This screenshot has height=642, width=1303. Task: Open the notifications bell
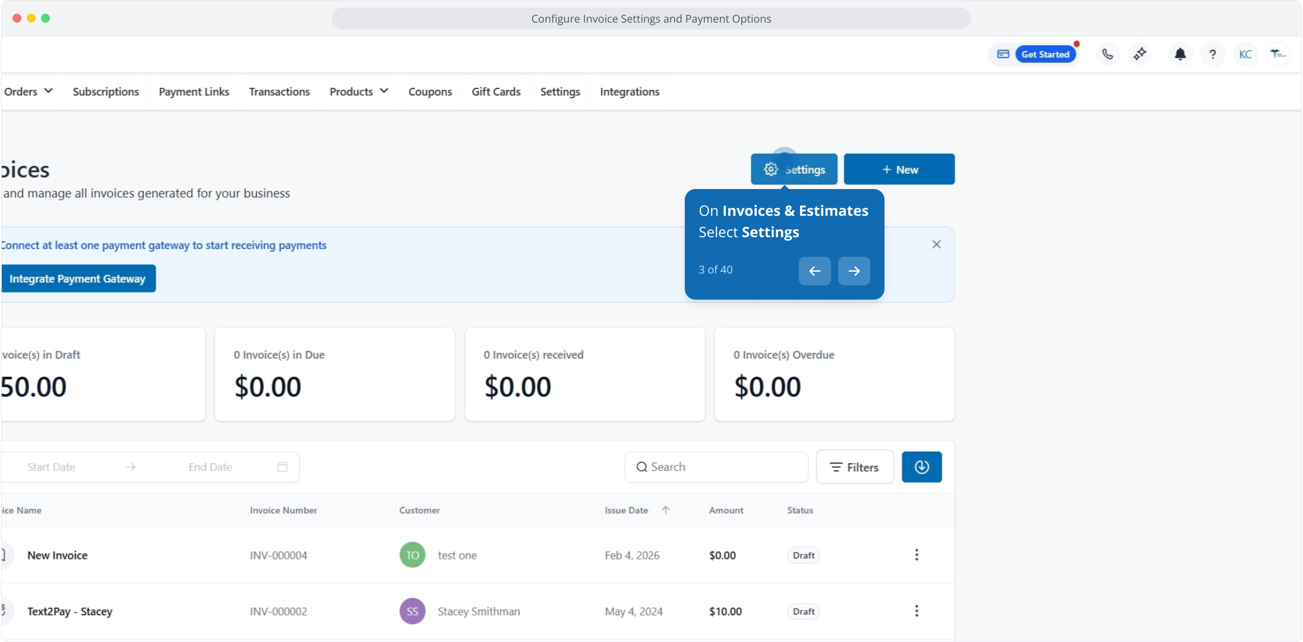click(x=1180, y=54)
